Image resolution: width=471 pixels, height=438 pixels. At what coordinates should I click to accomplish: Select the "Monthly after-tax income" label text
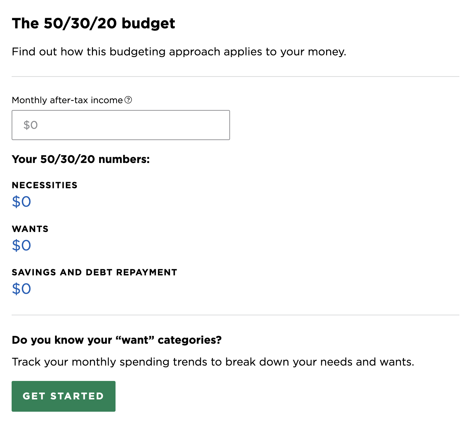click(67, 100)
